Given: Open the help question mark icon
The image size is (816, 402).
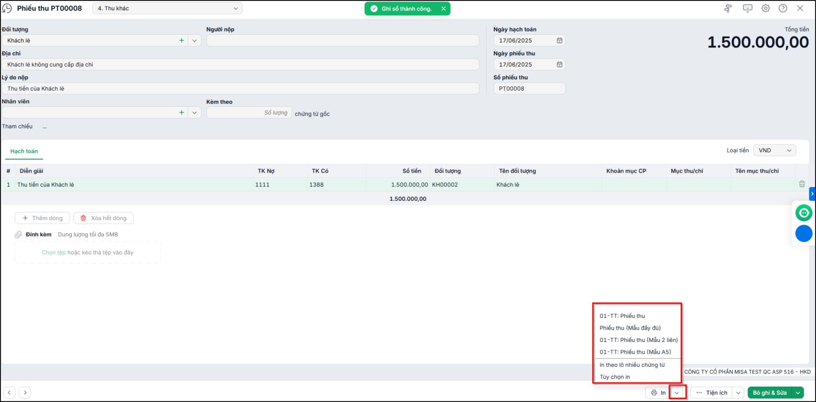Looking at the screenshot, I should click(x=783, y=8).
